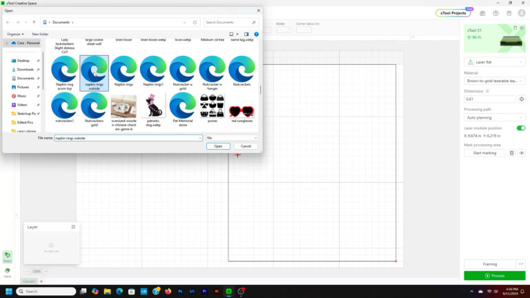
Task: Toggle mark processing area visibility eye
Action: point(522,152)
